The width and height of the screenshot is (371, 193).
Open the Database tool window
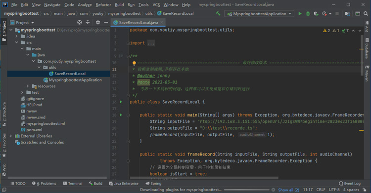click(x=367, y=48)
